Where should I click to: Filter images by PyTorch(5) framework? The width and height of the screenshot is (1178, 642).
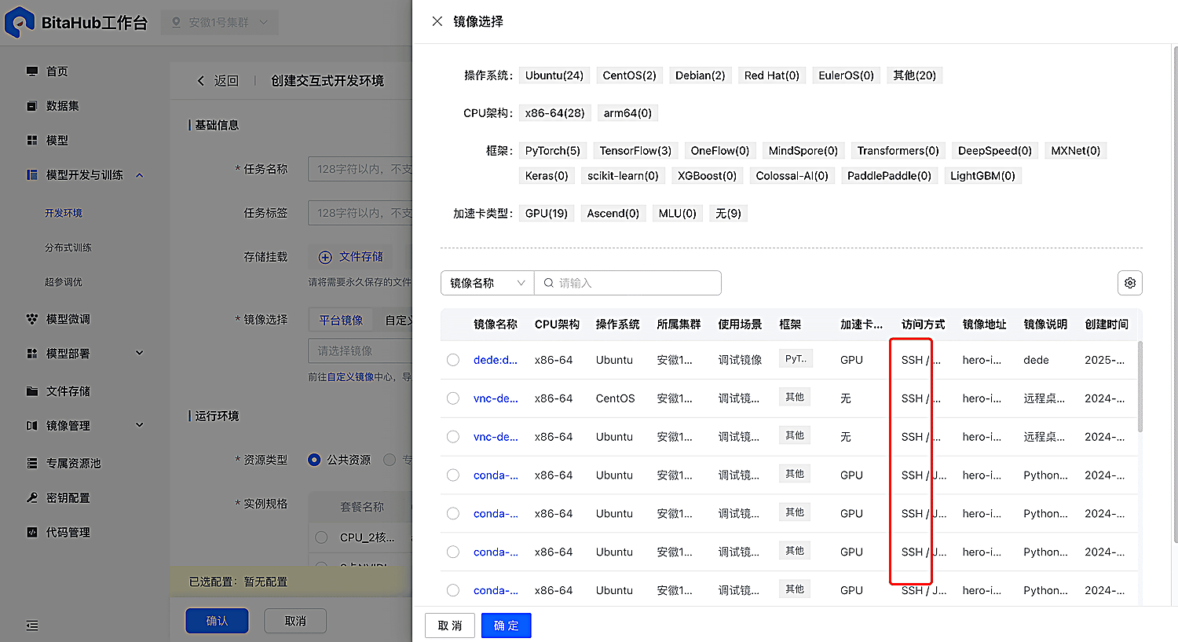click(x=553, y=151)
